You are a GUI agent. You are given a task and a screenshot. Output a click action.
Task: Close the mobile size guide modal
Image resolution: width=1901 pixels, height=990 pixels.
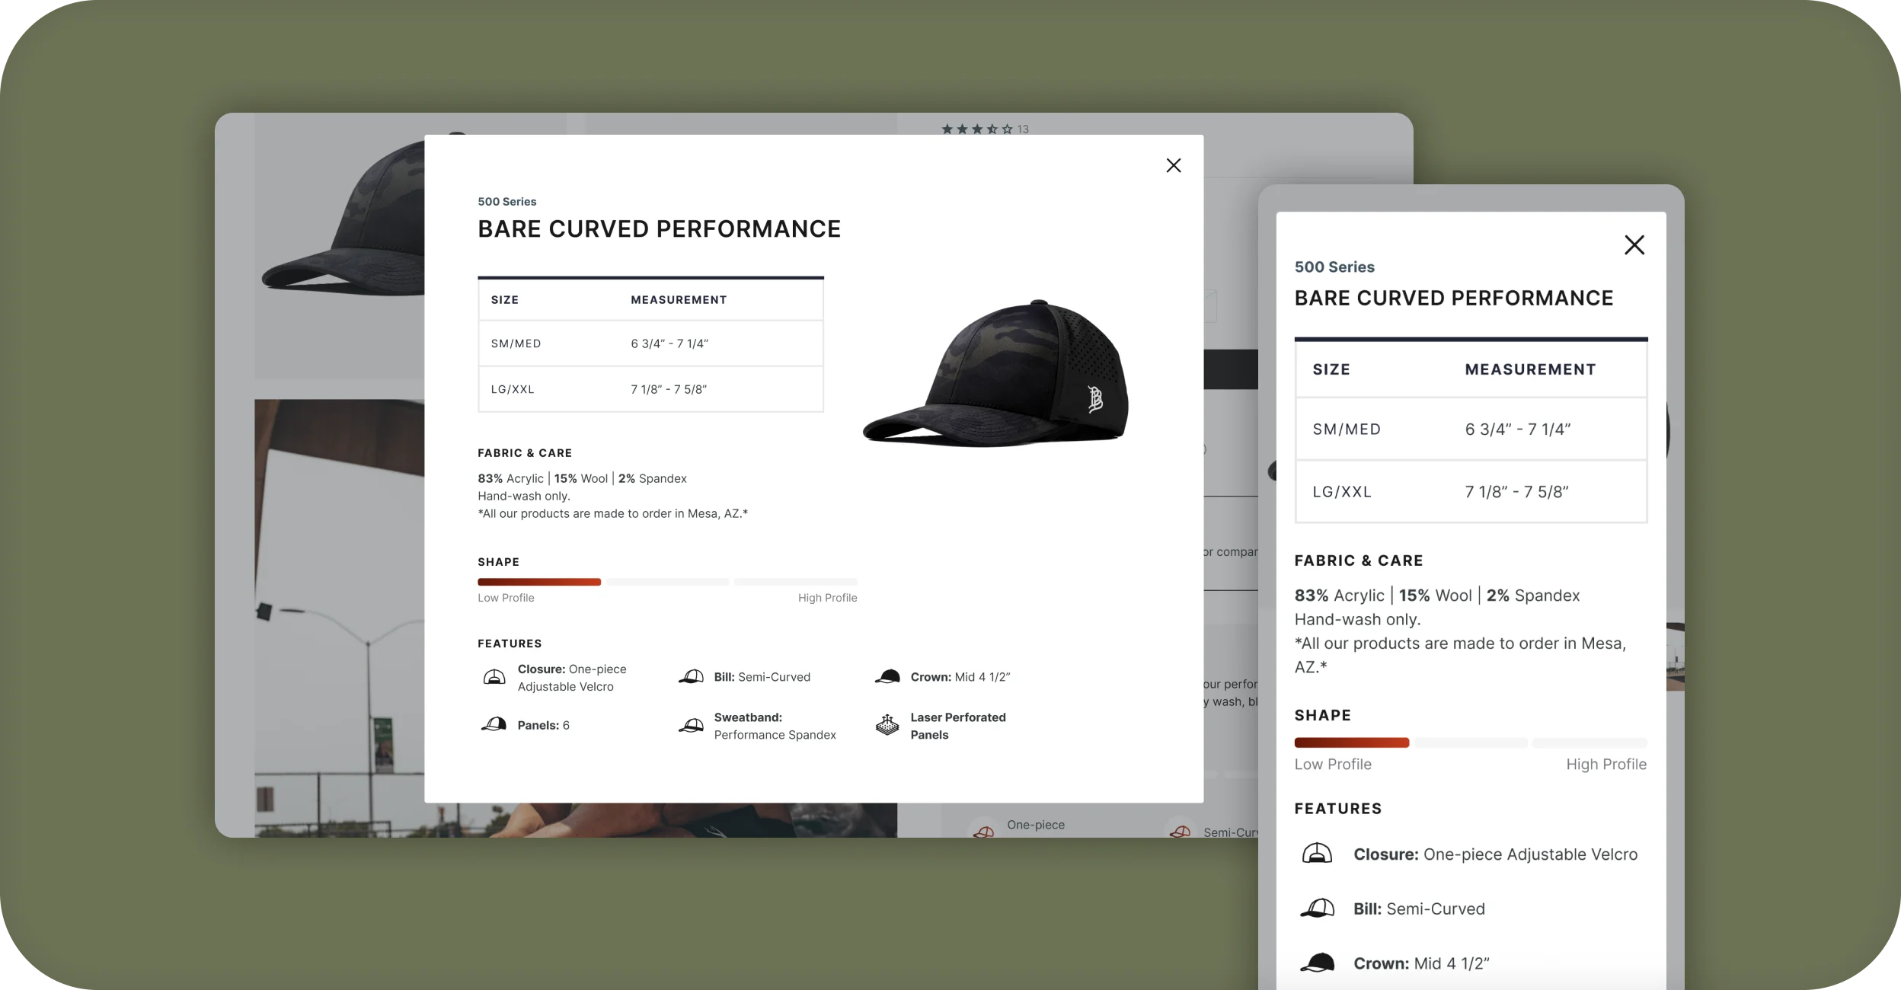pos(1634,244)
